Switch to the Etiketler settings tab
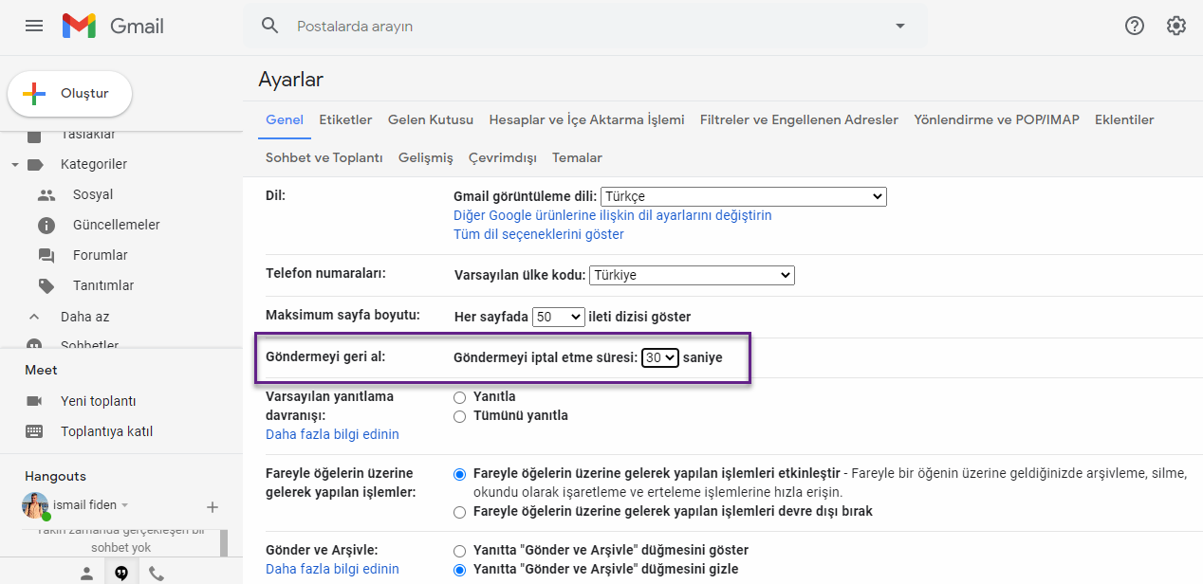This screenshot has height=584, width=1203. (x=345, y=119)
